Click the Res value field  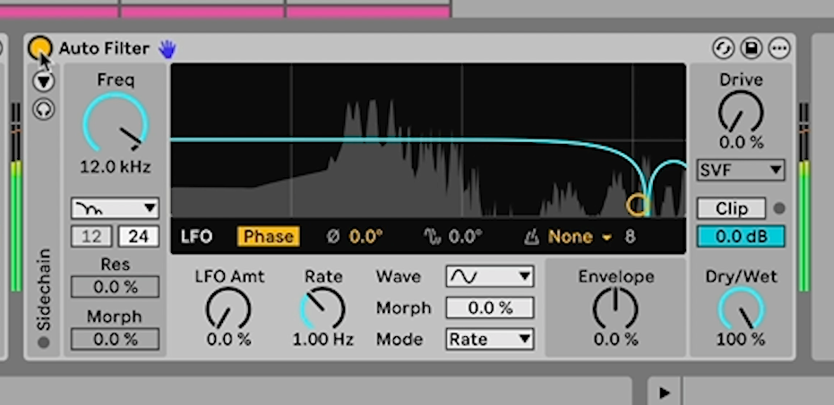(x=115, y=287)
